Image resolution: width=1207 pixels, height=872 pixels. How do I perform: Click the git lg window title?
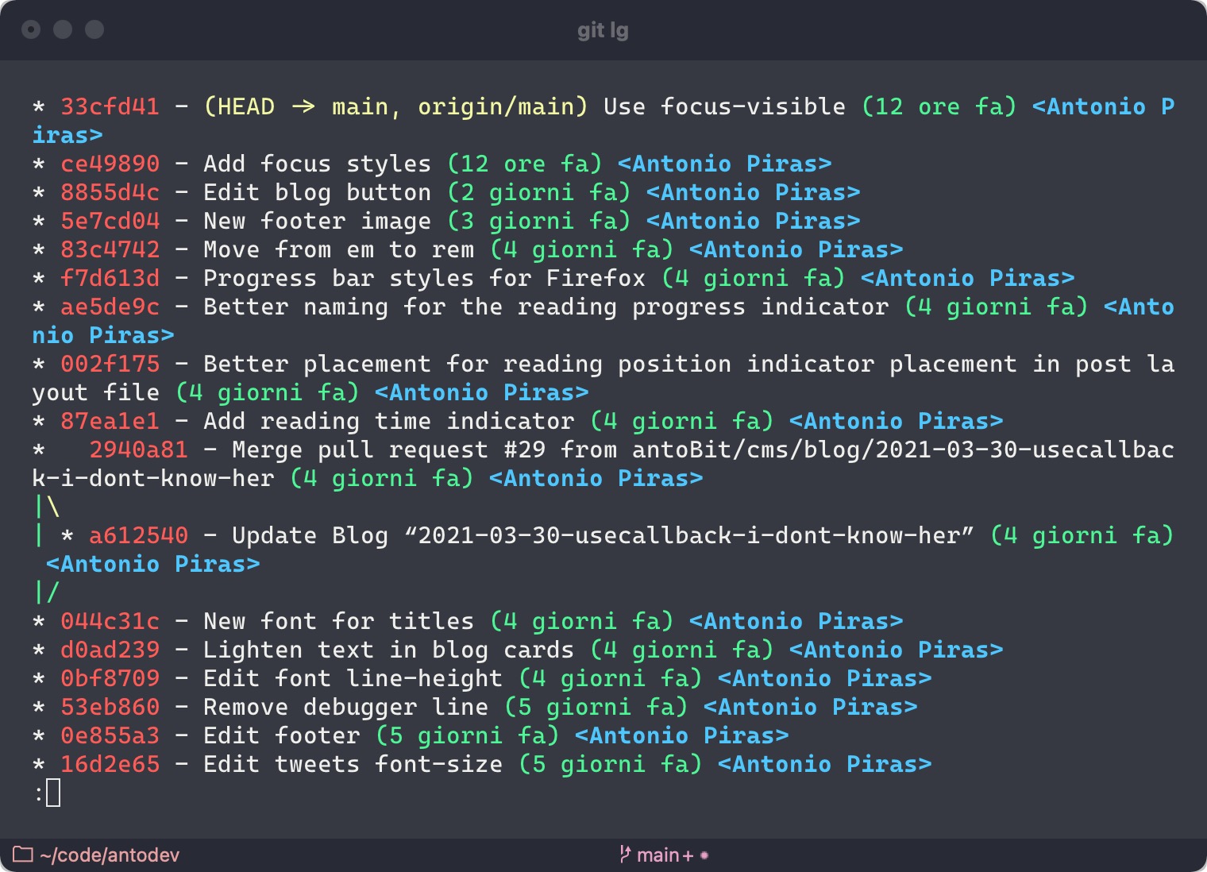[x=603, y=30]
